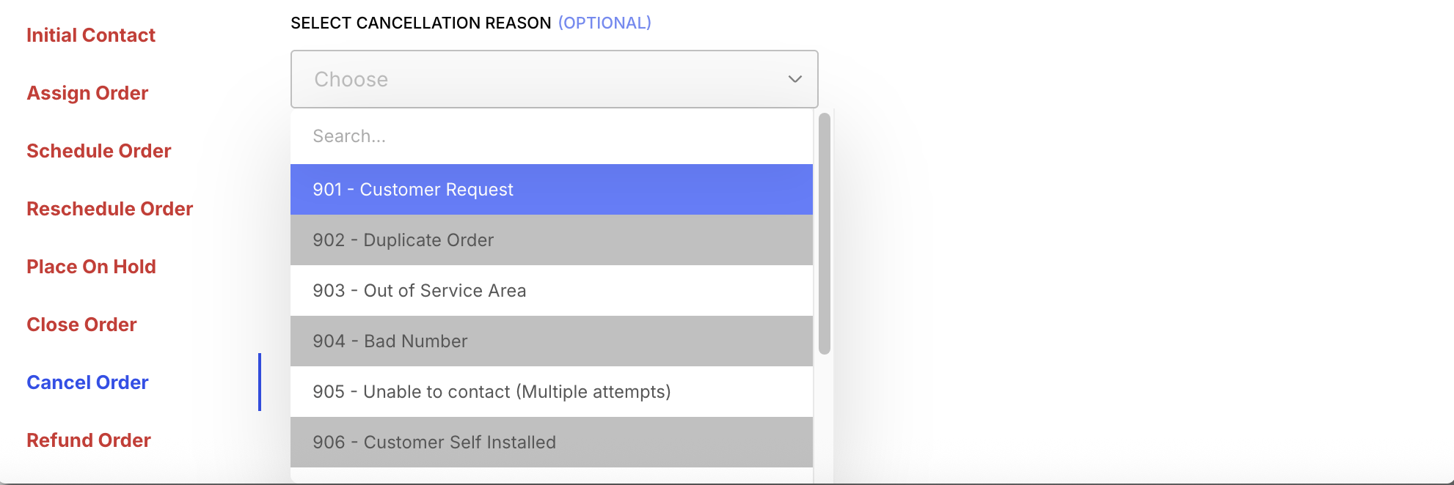Click the Cancel Order tab
This screenshot has height=485, width=1454.
(x=87, y=382)
